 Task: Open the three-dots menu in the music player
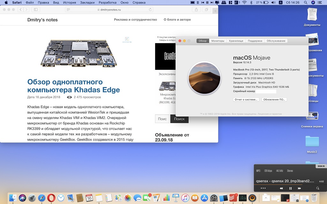(x=263, y=188)
